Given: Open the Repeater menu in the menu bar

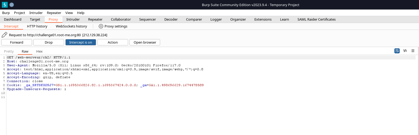Looking at the screenshot, I should tap(54, 13).
